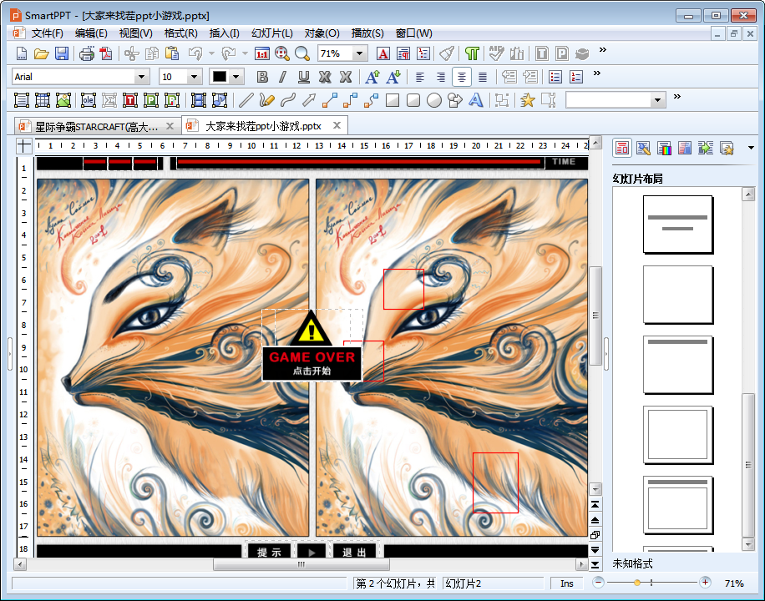This screenshot has height=601, width=765.
Task: Select the Arrow drawing tool
Action: 309,100
